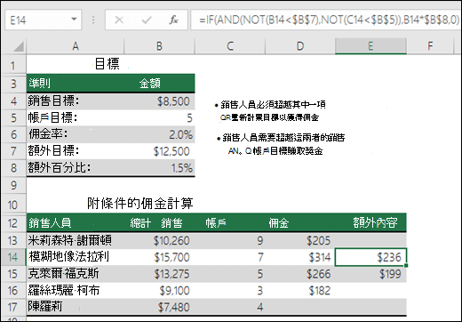Viewport: 462px width, 322px height.
Task: Select column D header
Action: (300, 46)
